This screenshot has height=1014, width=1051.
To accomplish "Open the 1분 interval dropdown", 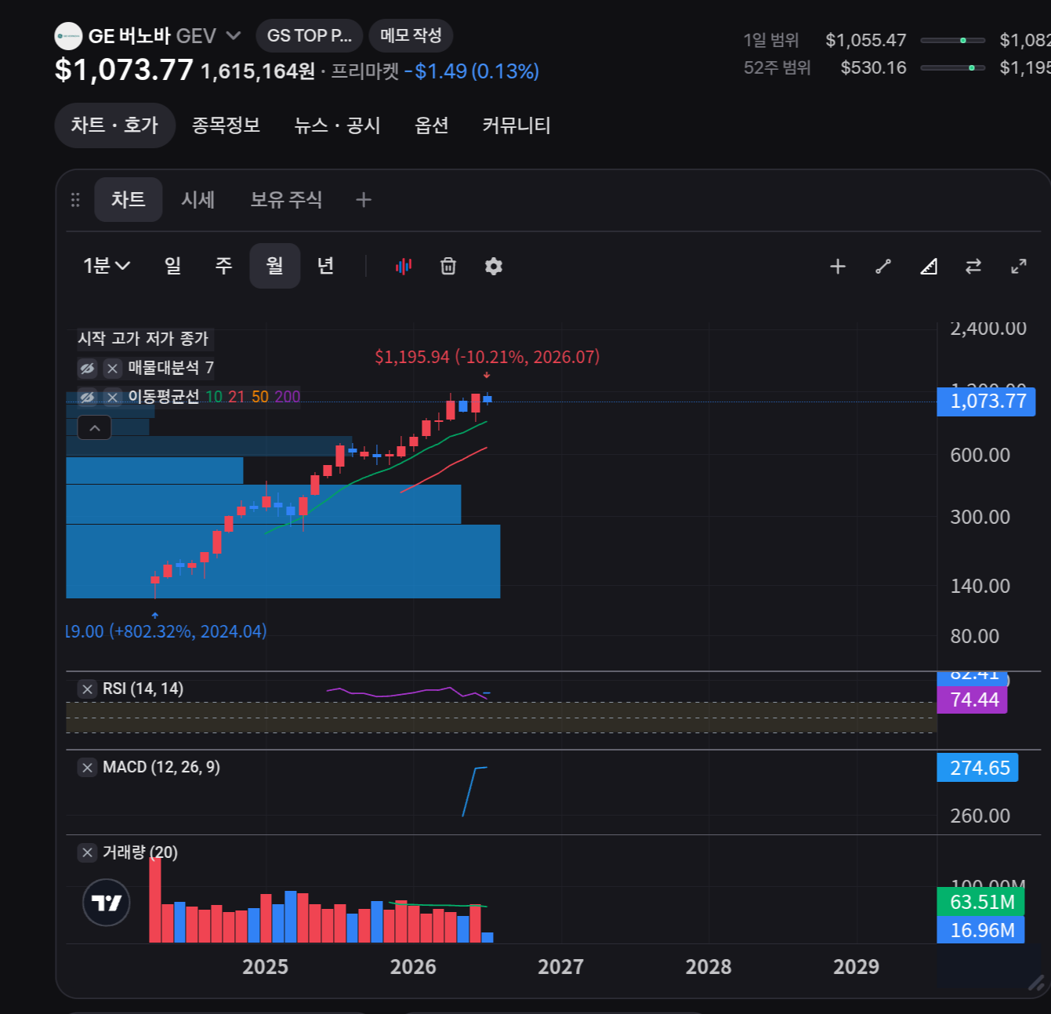I will click(107, 266).
